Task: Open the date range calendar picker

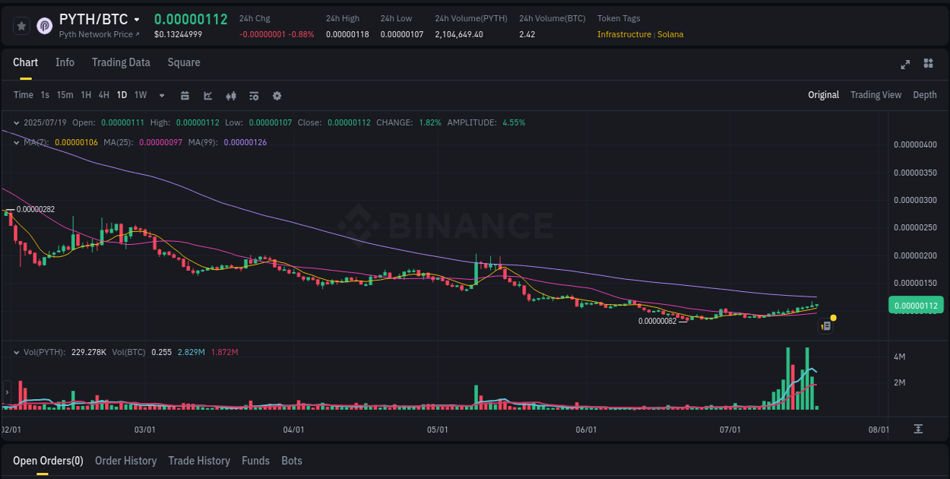Action: tap(185, 96)
